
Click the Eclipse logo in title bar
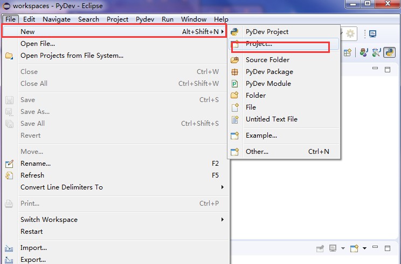click(6, 6)
